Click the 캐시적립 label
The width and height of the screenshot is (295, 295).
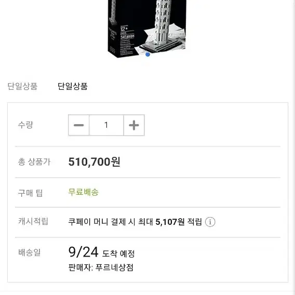point(33,221)
